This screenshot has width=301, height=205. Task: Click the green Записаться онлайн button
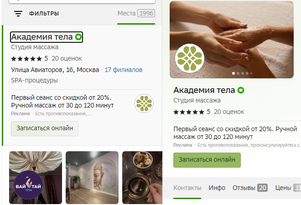207,160
